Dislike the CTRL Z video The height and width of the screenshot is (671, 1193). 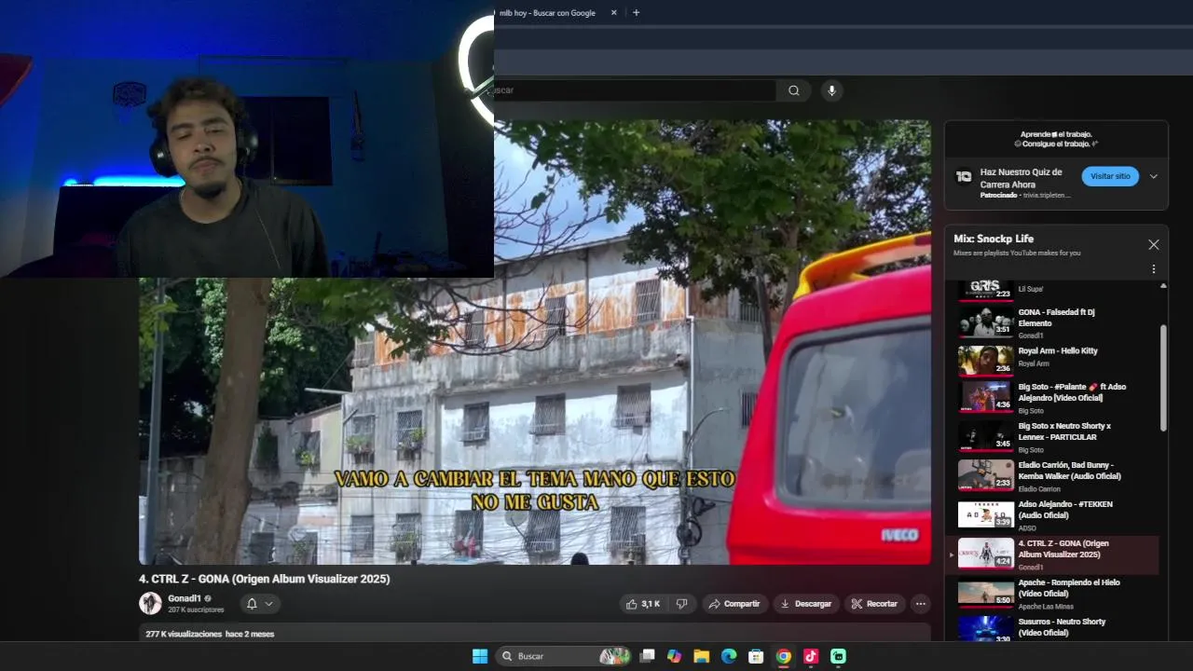point(681,604)
